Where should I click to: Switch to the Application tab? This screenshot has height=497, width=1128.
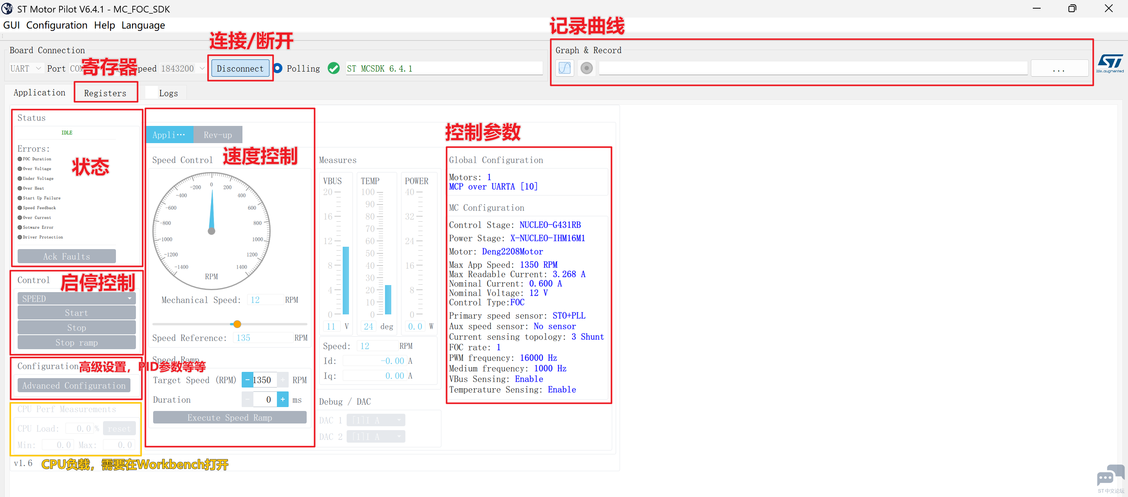pos(40,93)
